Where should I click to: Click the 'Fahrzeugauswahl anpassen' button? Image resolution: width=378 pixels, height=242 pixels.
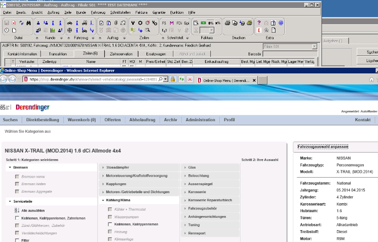(322, 147)
